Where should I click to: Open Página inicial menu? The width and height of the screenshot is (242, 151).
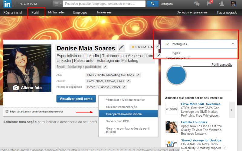(x=13, y=12)
